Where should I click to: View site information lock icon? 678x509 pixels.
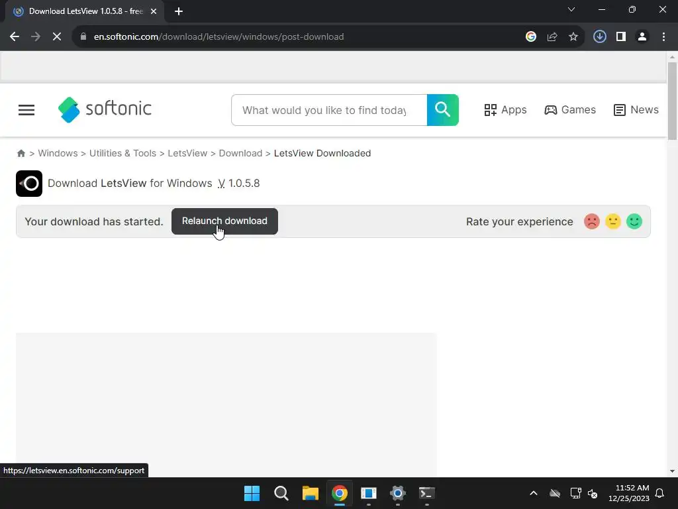pyautogui.click(x=83, y=37)
